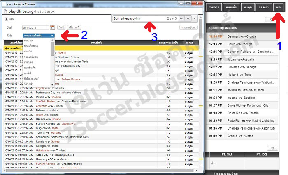Click the FT. 1X2 column header
Screen dimensions: 288x175
(262, 155)
